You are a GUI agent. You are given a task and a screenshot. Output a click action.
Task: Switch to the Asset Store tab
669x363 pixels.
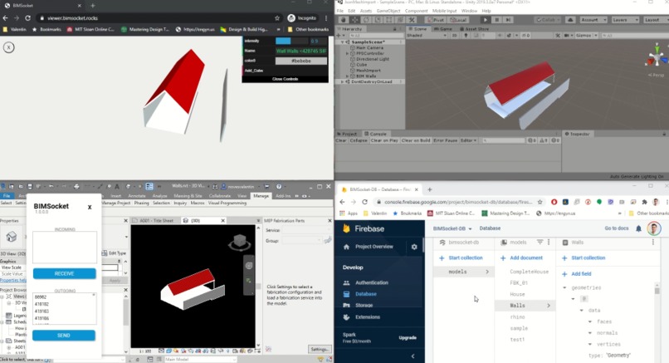click(x=474, y=28)
